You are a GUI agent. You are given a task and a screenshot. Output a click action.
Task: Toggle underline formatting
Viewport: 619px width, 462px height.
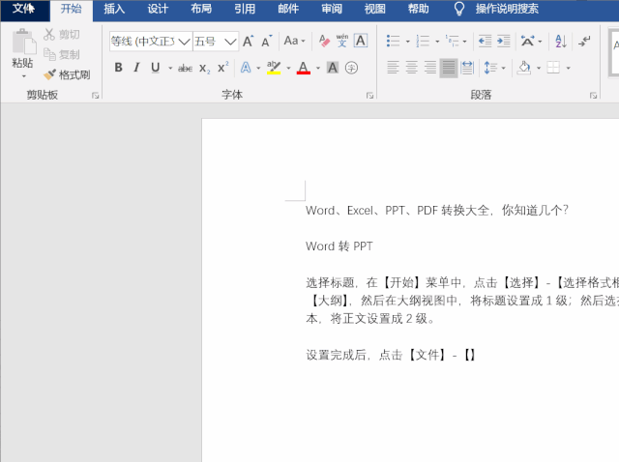click(x=156, y=68)
